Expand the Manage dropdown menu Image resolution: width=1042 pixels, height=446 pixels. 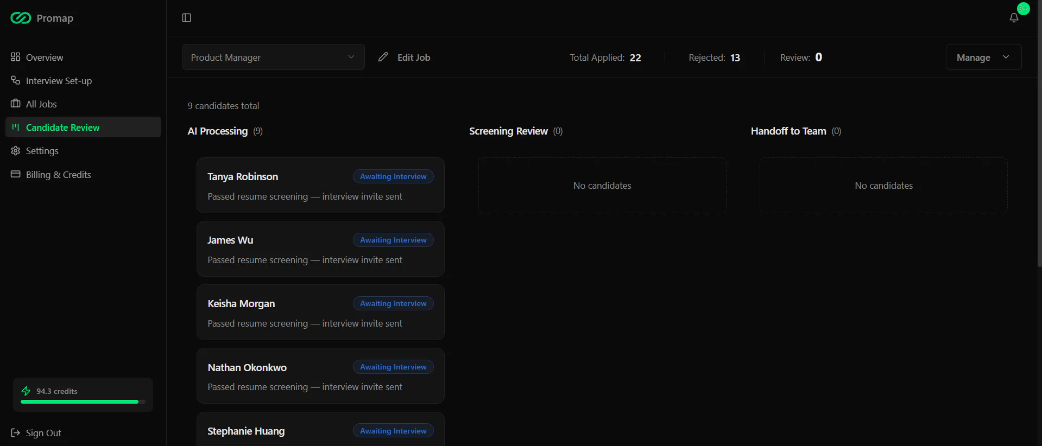pyautogui.click(x=983, y=57)
